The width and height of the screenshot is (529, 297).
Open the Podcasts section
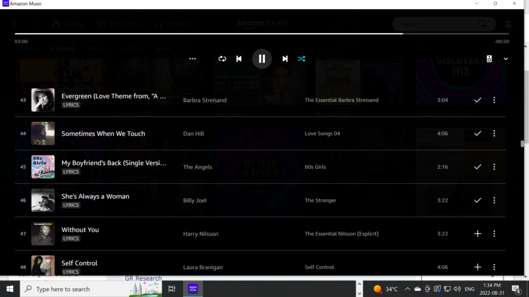(x=118, y=24)
